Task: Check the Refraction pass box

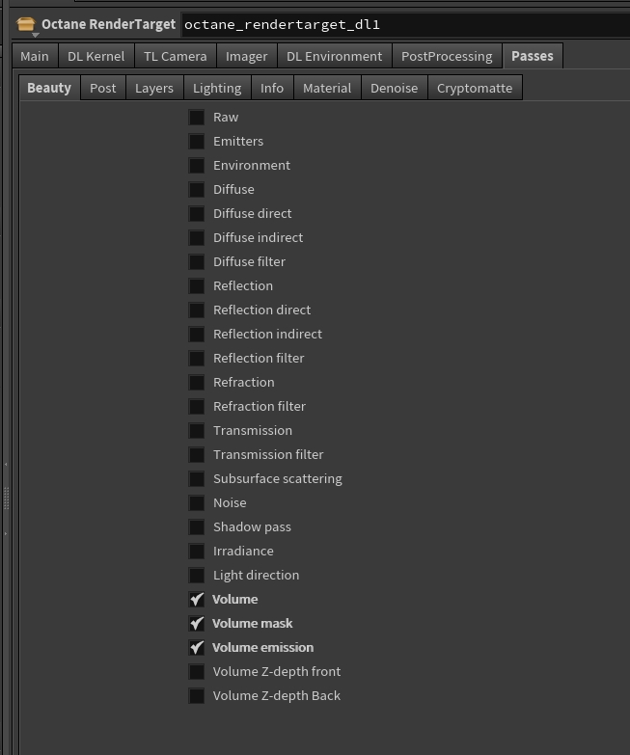Action: click(197, 382)
